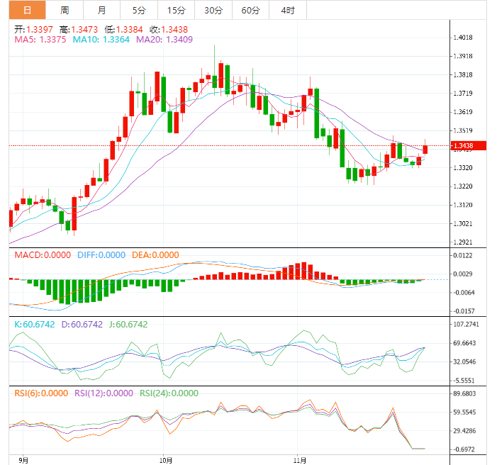
Task: Choose the 30分 timeframe tab
Action: [213, 10]
